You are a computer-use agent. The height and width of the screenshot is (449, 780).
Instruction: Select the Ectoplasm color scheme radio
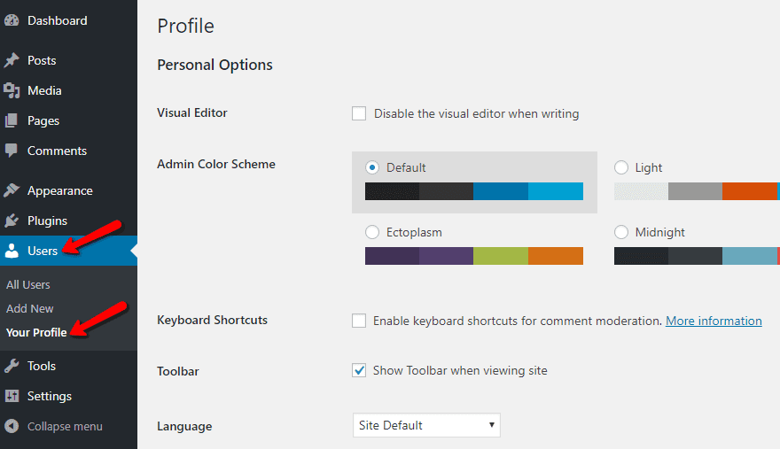(372, 232)
